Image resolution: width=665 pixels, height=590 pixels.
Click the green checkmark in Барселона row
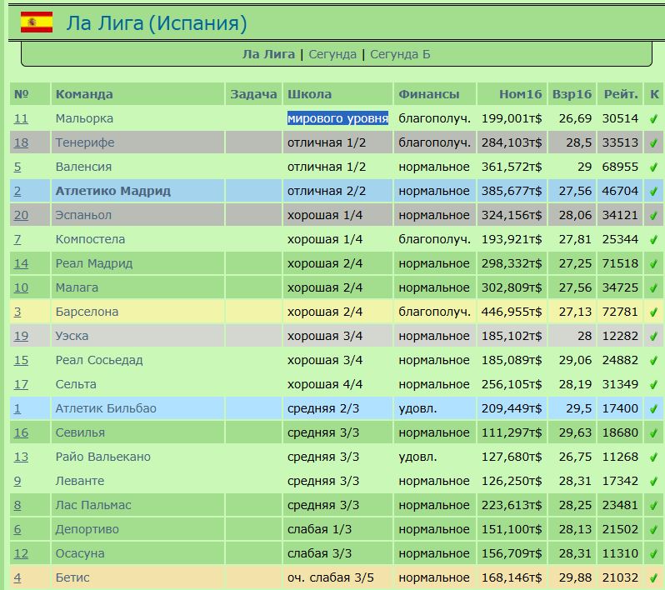coord(654,312)
